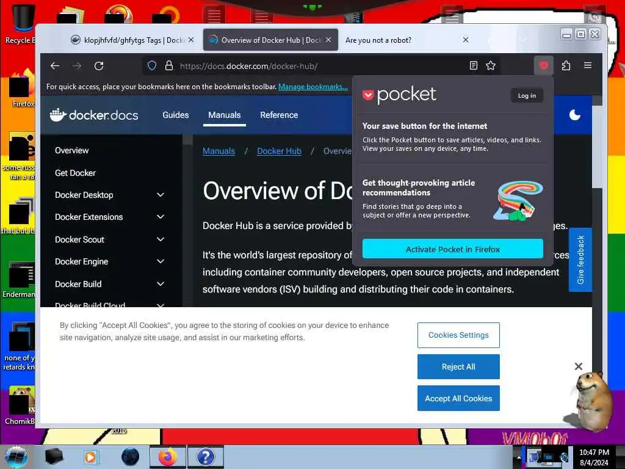This screenshot has width=625, height=469.
Task: Click Accept All Cookies button
Action: coord(458,398)
